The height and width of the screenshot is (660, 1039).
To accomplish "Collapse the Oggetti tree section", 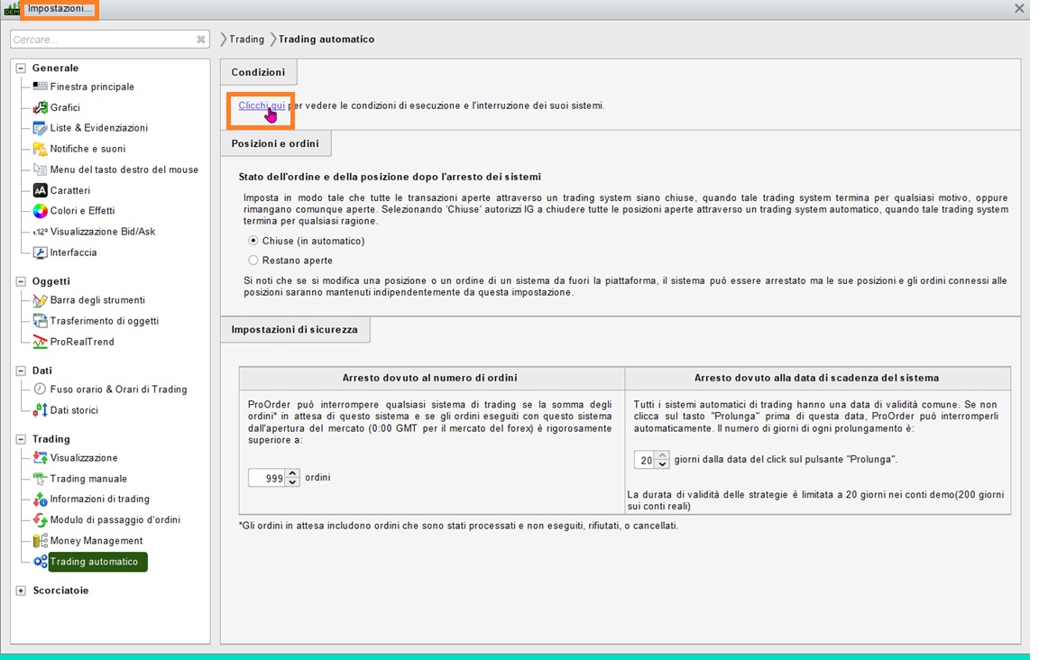I will point(22,281).
